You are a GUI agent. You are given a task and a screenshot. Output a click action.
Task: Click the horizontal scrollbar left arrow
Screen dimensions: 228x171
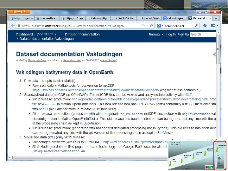(10, 157)
